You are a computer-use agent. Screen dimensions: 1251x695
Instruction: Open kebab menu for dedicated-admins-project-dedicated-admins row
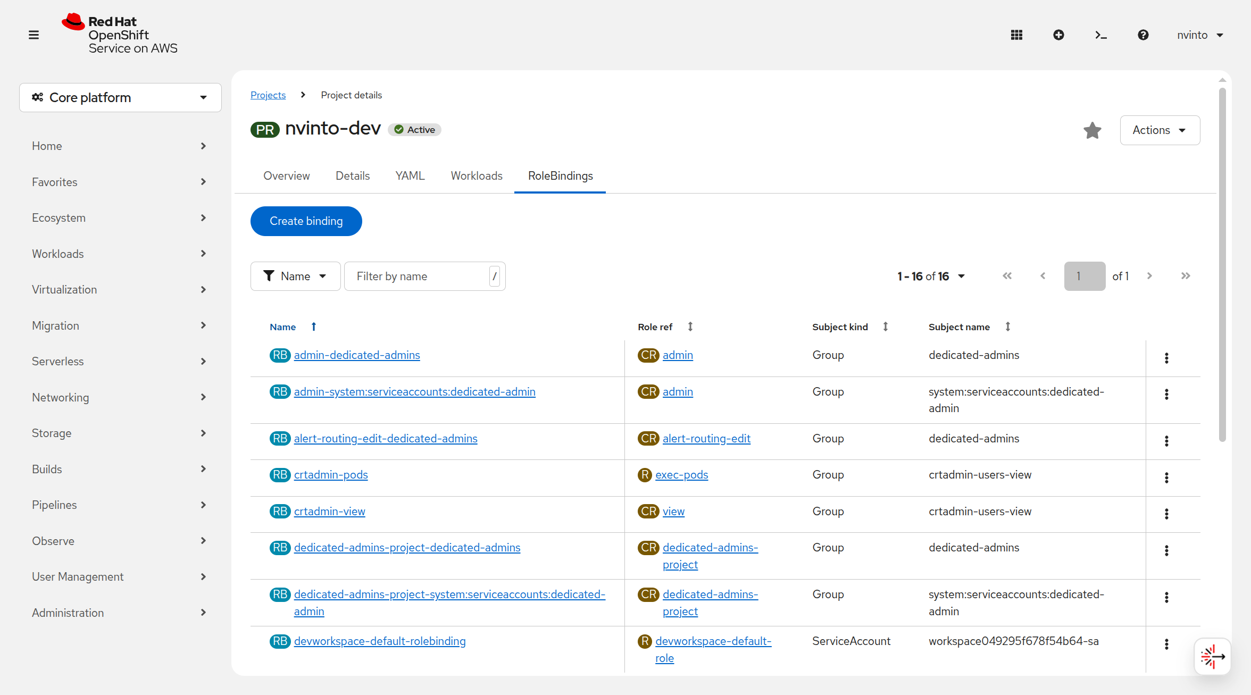click(x=1166, y=550)
